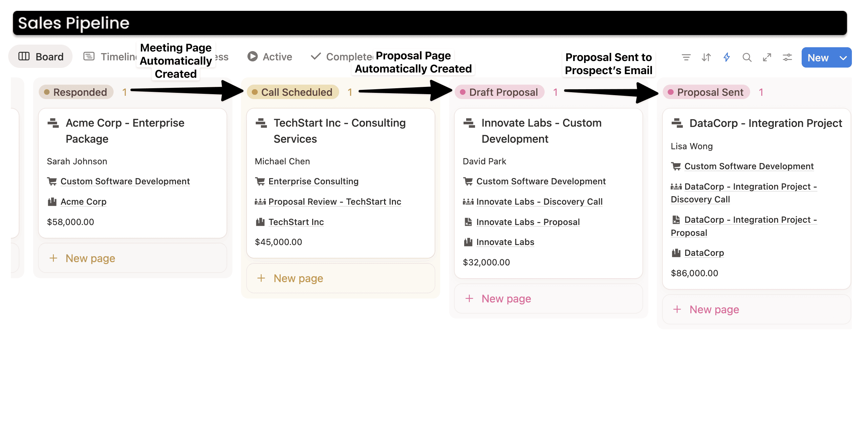This screenshot has width=866, height=433.
Task: Open Innovate Labs - Proposal link
Action: point(528,222)
